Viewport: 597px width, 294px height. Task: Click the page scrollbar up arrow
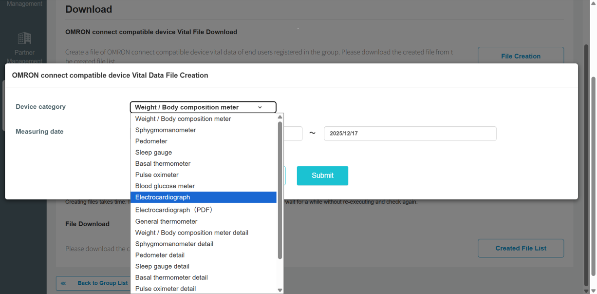click(x=593, y=3)
